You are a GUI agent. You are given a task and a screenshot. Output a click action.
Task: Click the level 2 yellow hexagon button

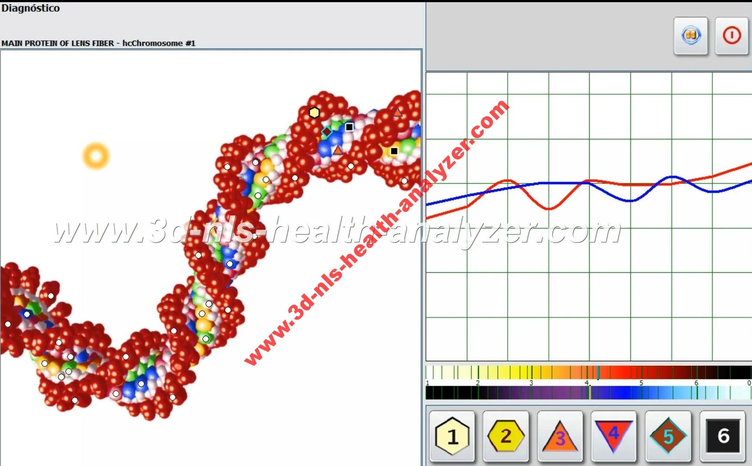pos(506,436)
